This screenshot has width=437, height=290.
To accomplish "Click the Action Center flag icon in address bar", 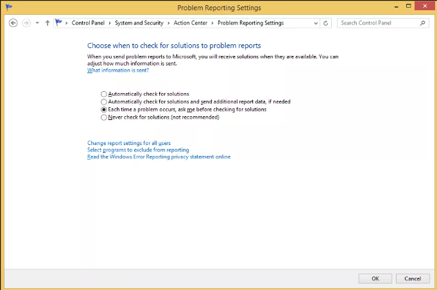I will click(58, 22).
